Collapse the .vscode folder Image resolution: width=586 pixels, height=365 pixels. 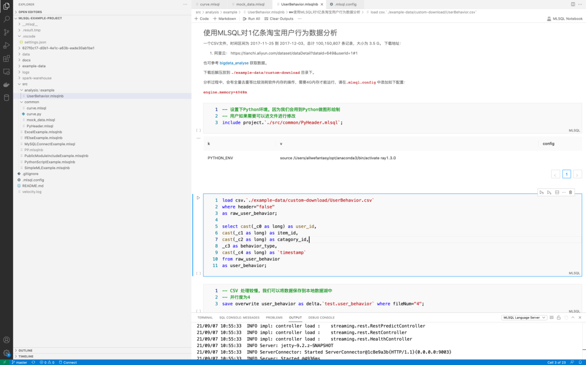(28, 36)
